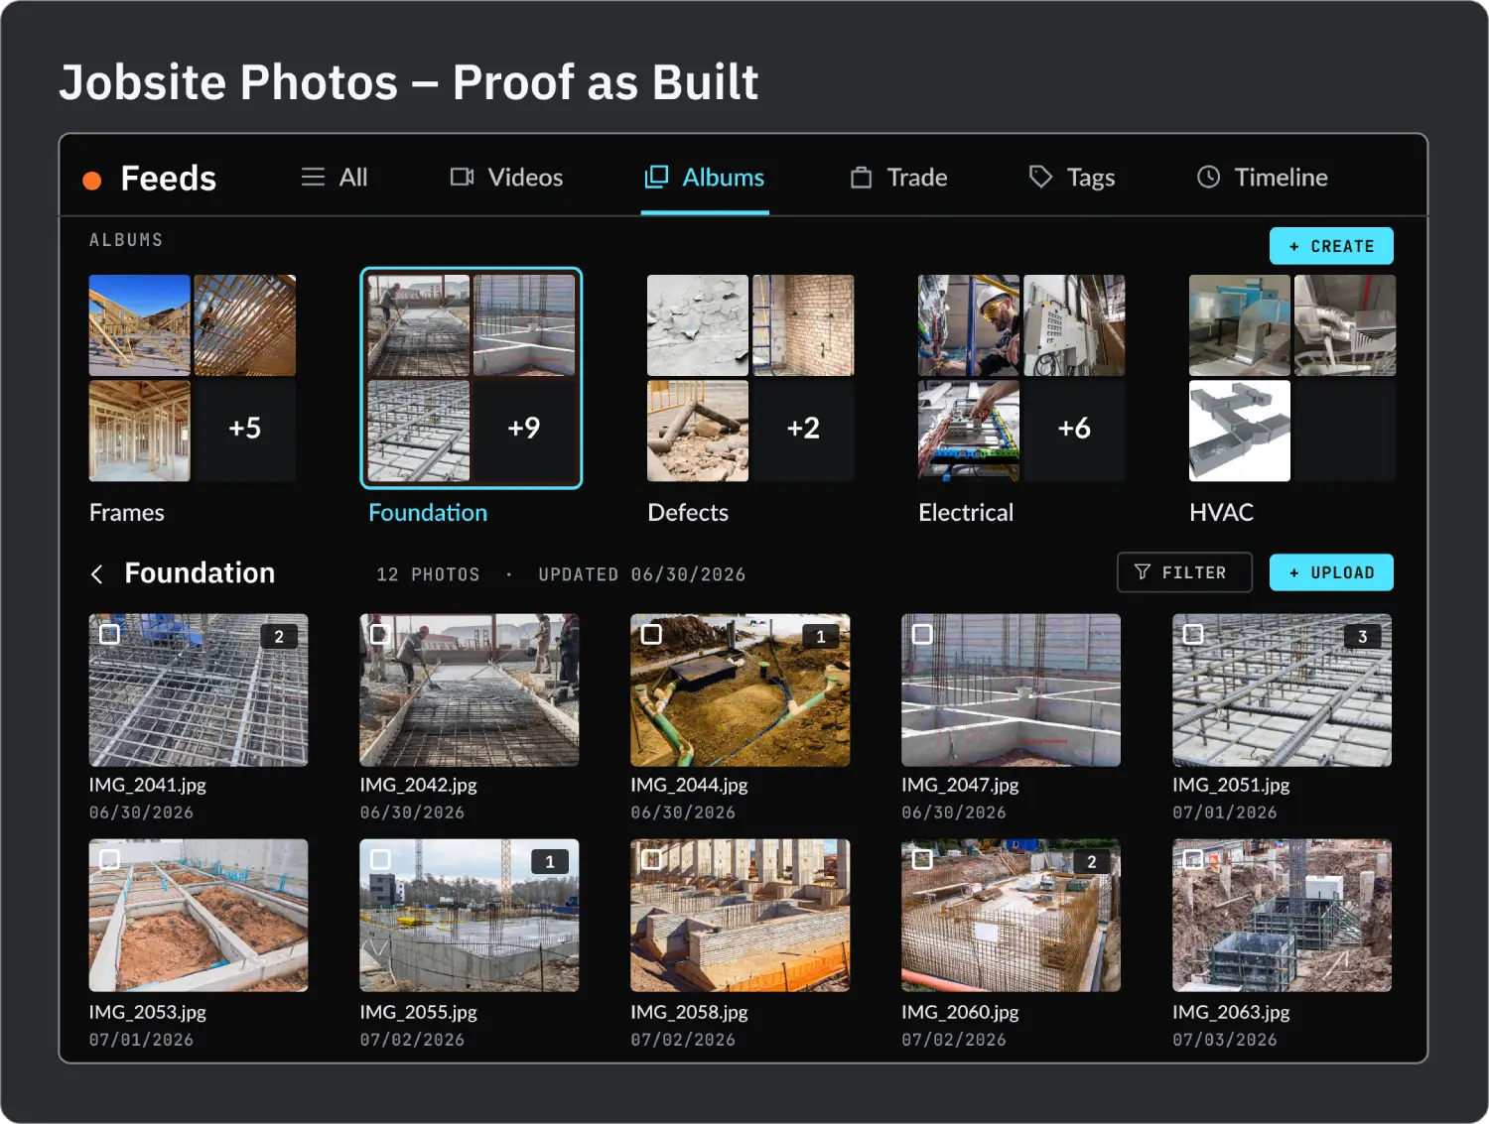Open the Videos tab
This screenshot has height=1124, width=1489.
[506, 178]
